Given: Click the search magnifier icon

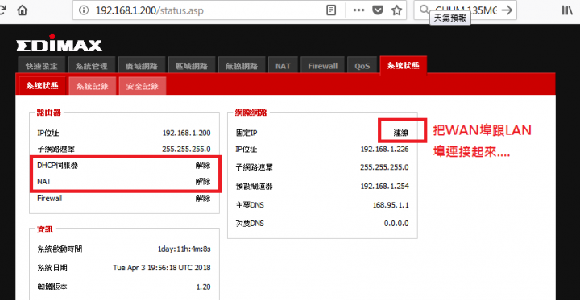Looking at the screenshot, I should (424, 10).
